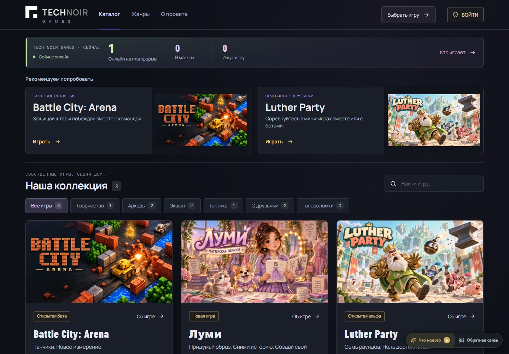This screenshot has height=354, width=509.
Task: Select the Все игры filter
Action: coord(46,206)
